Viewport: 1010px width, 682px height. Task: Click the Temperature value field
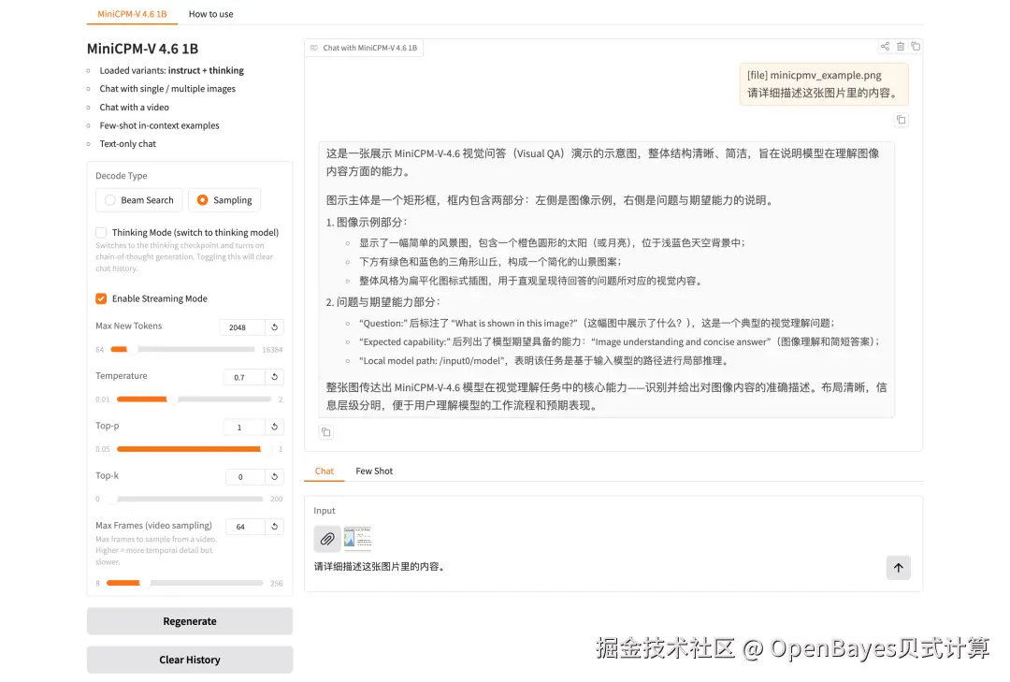click(x=244, y=377)
